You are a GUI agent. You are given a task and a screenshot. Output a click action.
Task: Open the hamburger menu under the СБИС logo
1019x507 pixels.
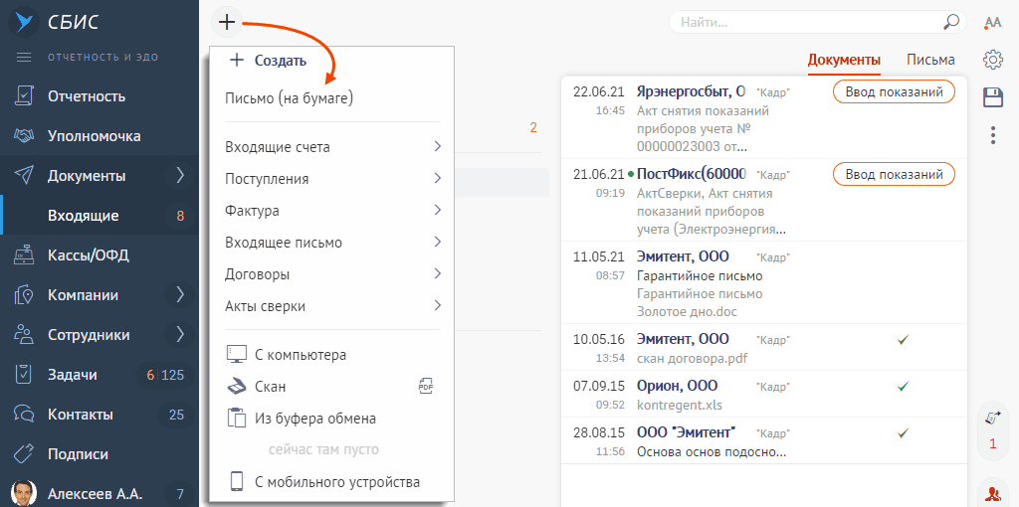coord(25,57)
